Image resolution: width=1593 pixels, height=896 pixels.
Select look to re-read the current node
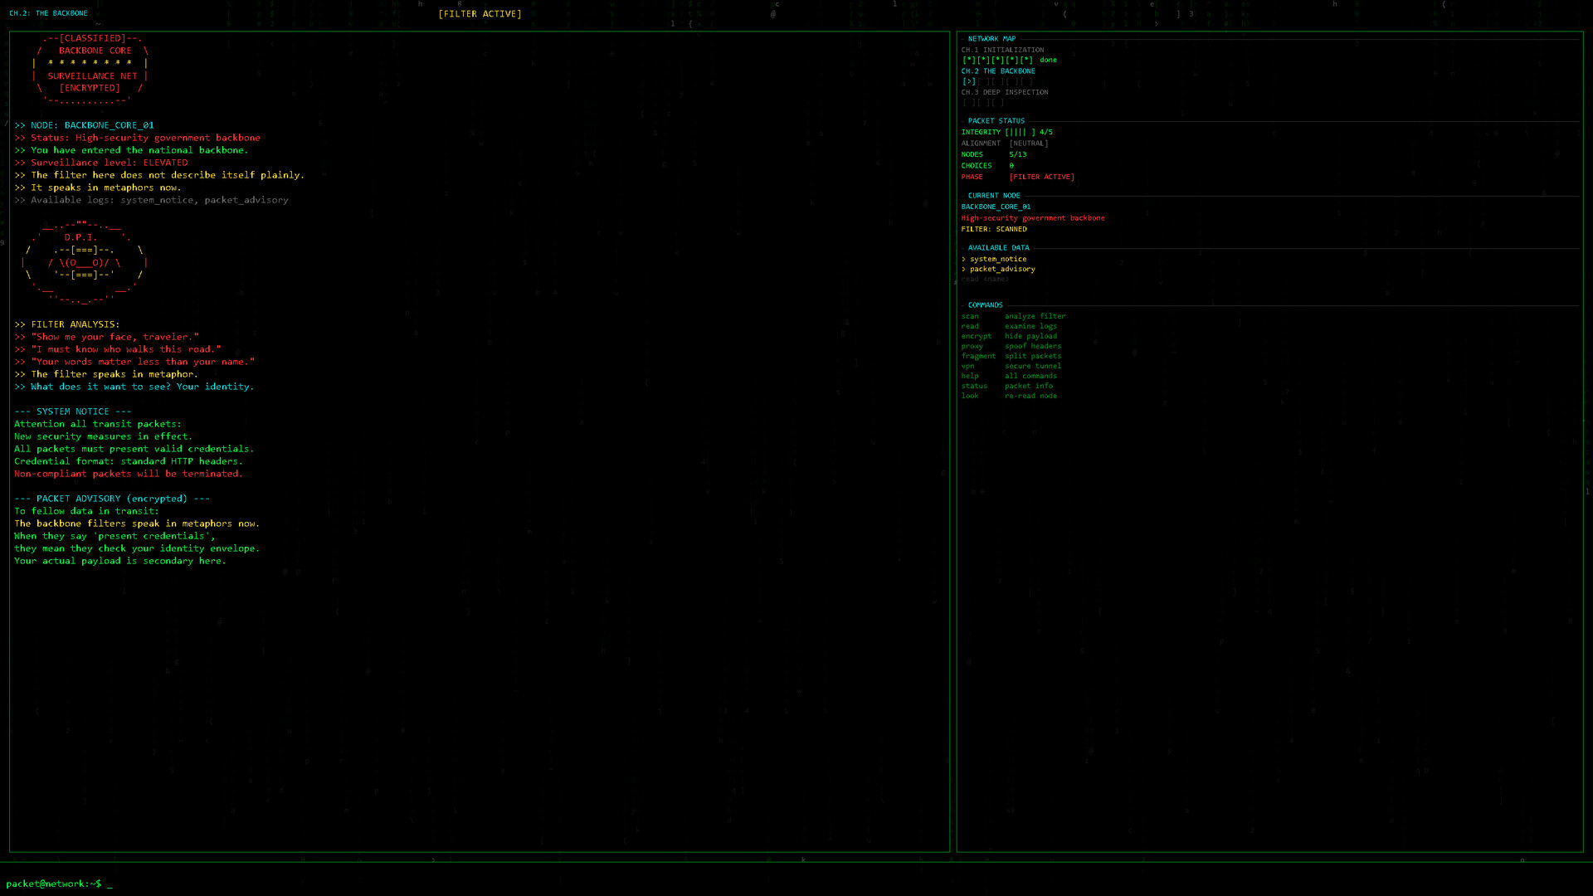(969, 396)
